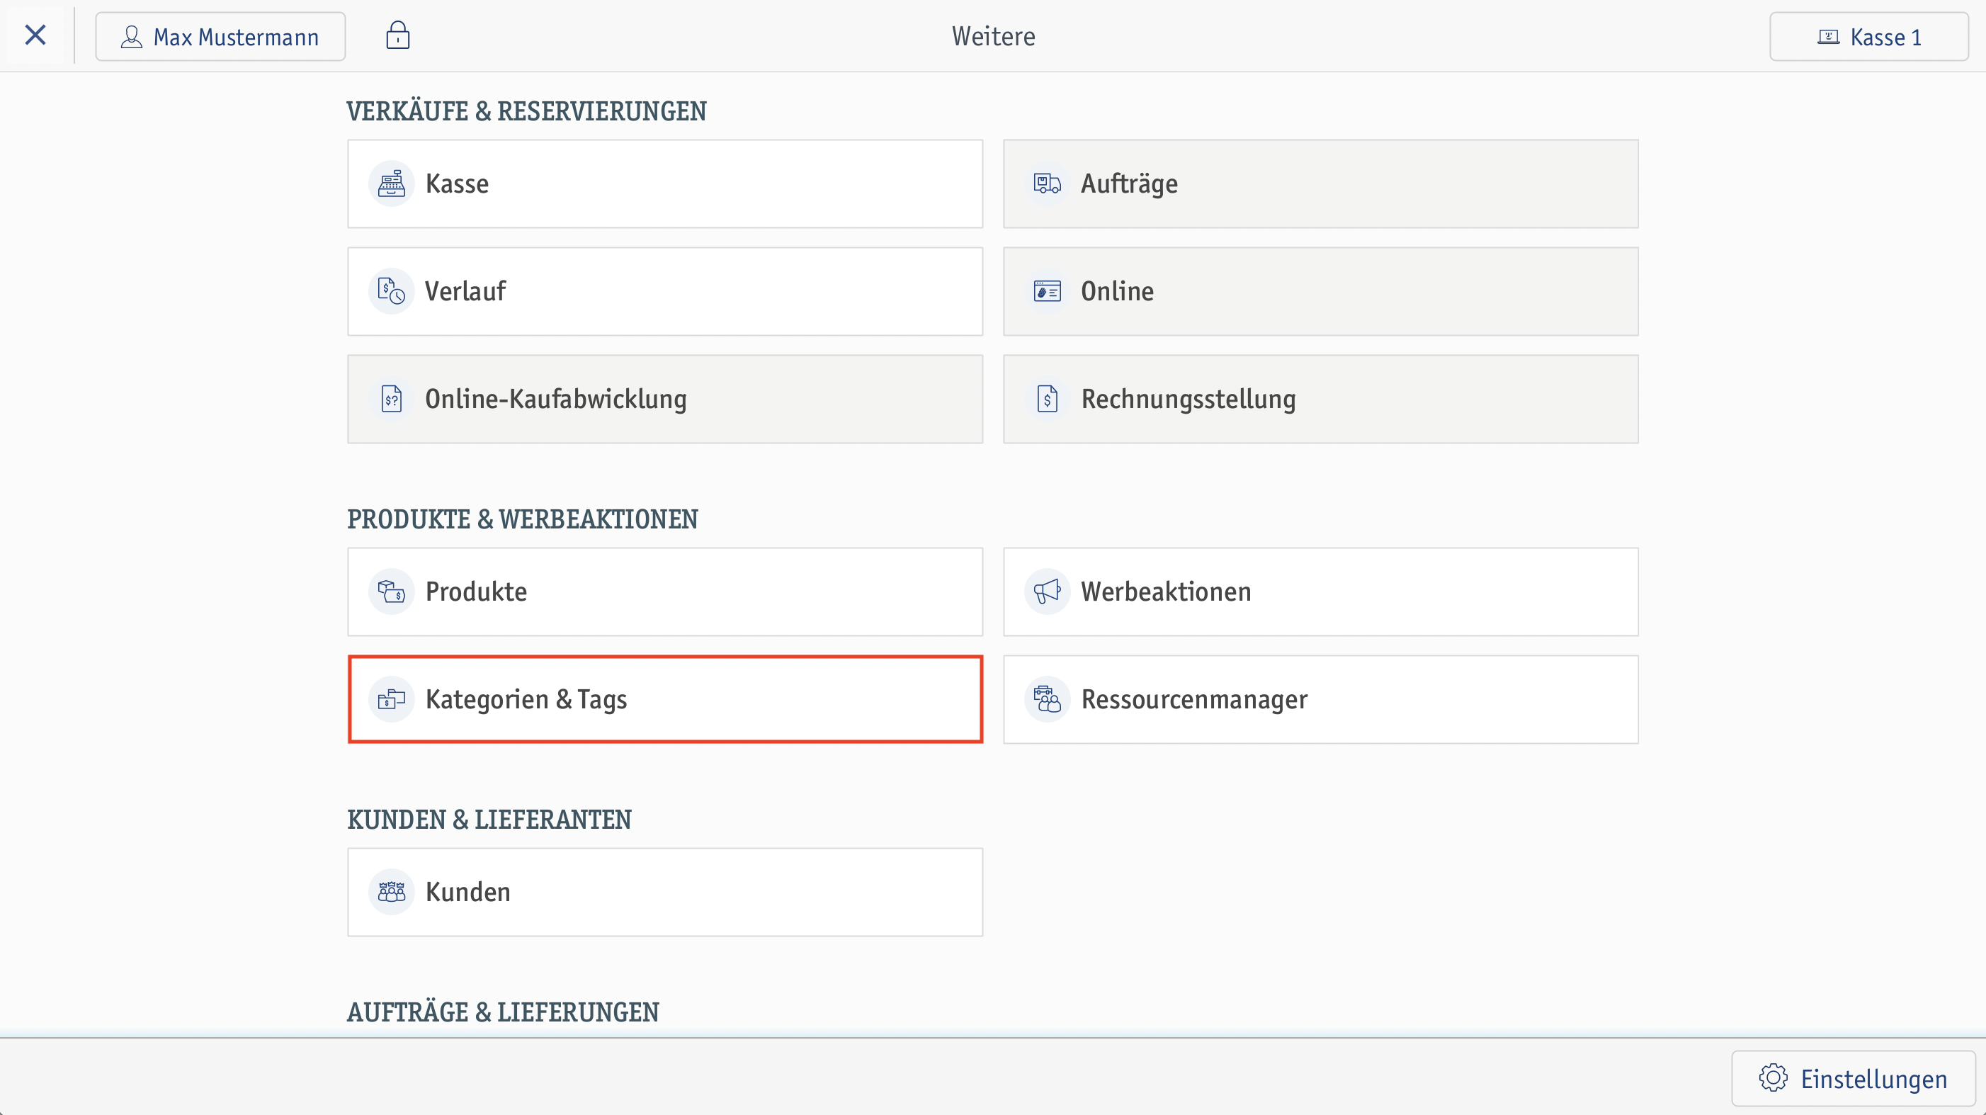Click the user silhouette icon near Max Mustermann
The image size is (1986, 1115).
point(132,36)
